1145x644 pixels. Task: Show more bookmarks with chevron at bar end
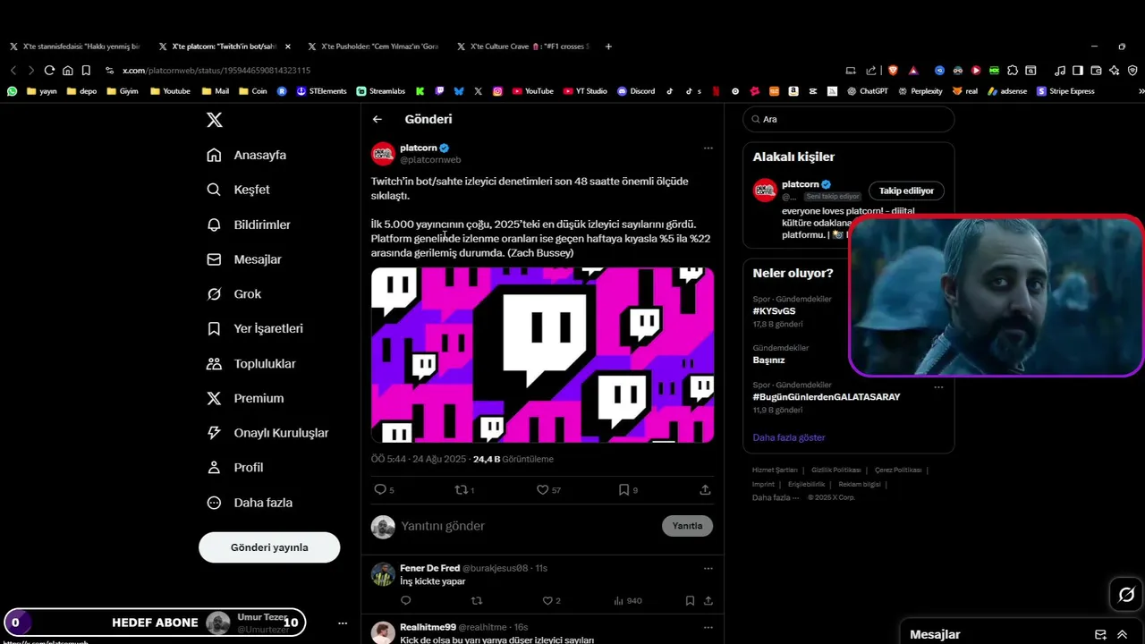(x=1141, y=90)
